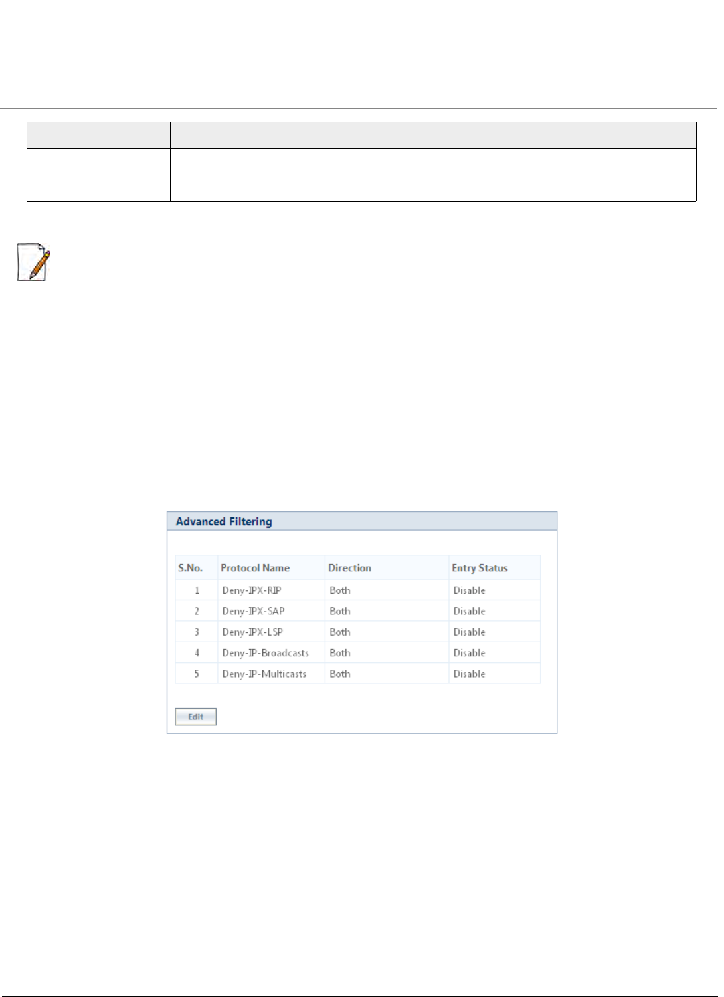Click Both direction for Deny-IPX-SAP
The width and height of the screenshot is (724, 997).
(340, 611)
